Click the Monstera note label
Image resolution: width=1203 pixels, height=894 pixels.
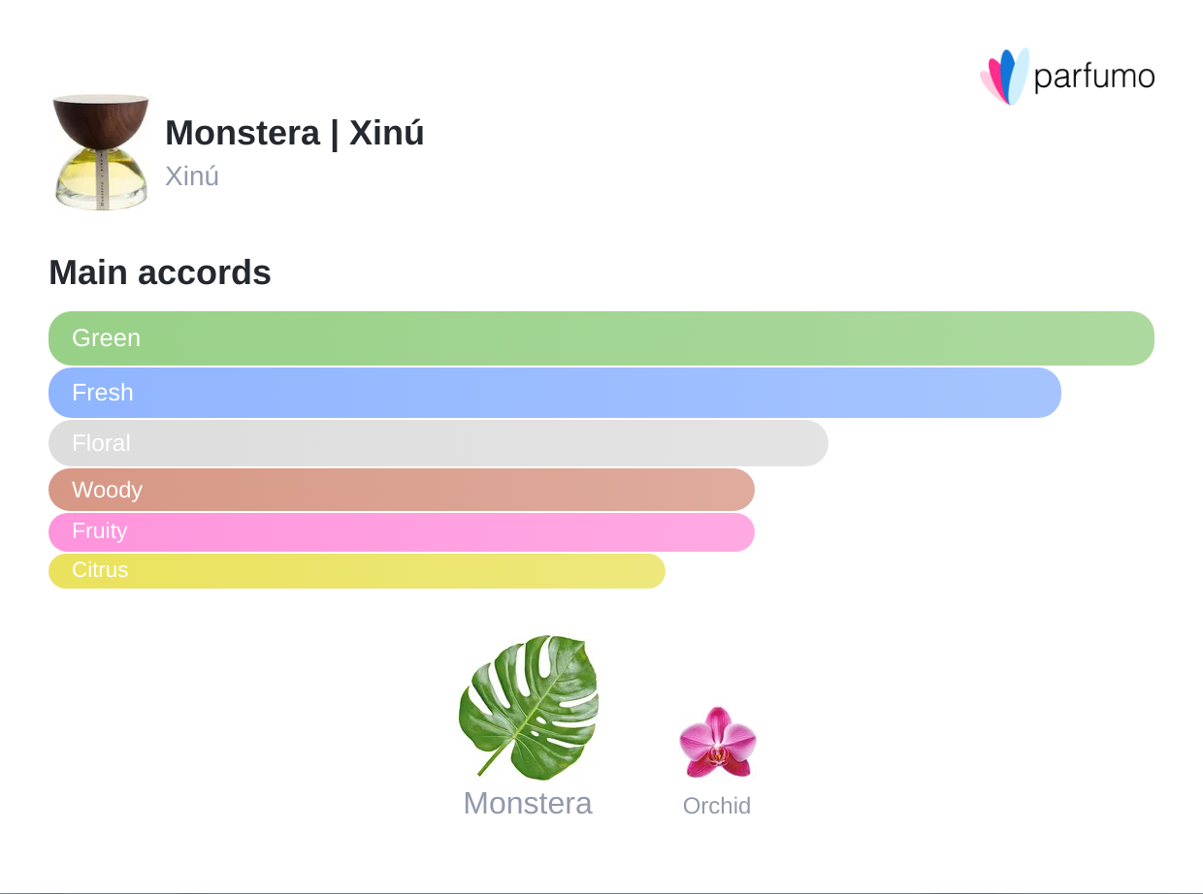(528, 803)
